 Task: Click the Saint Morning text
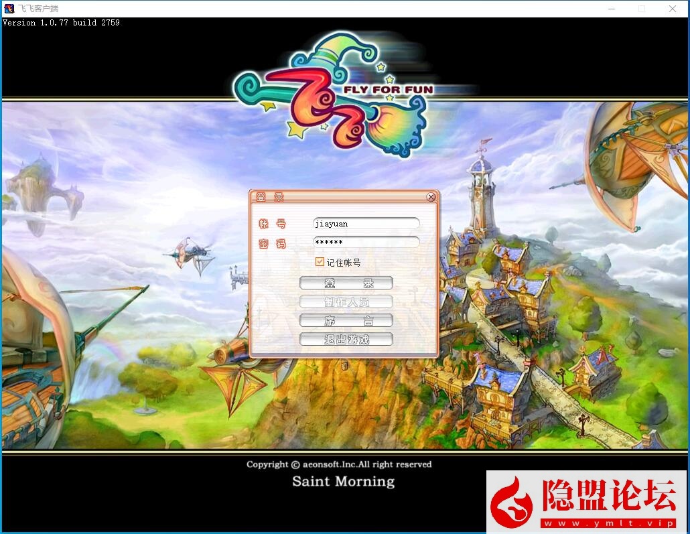[343, 481]
